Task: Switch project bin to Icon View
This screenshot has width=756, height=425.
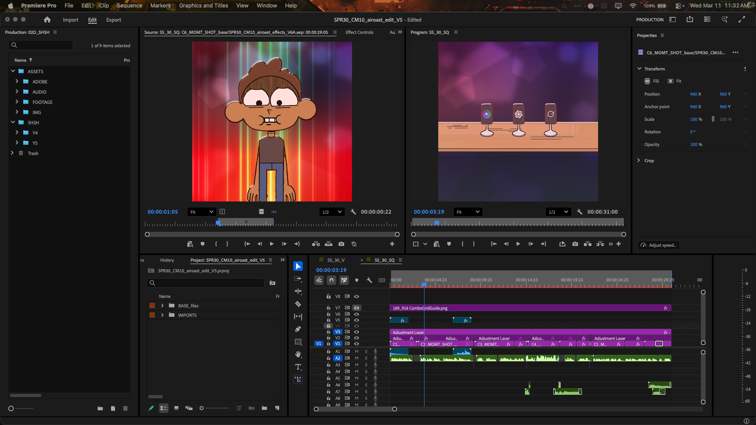Action: 176,408
